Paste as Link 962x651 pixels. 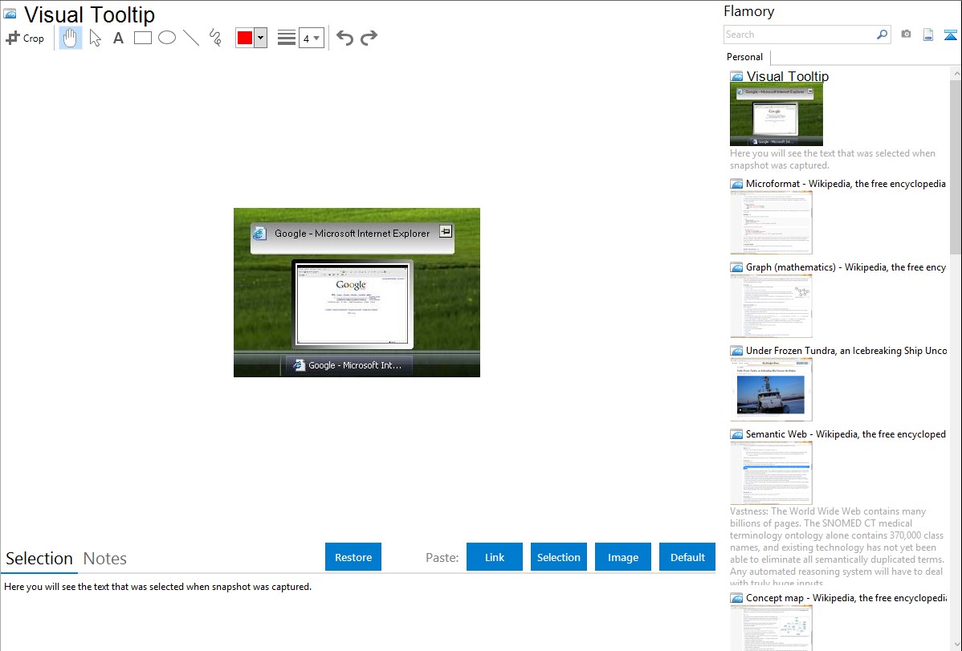pyautogui.click(x=495, y=557)
